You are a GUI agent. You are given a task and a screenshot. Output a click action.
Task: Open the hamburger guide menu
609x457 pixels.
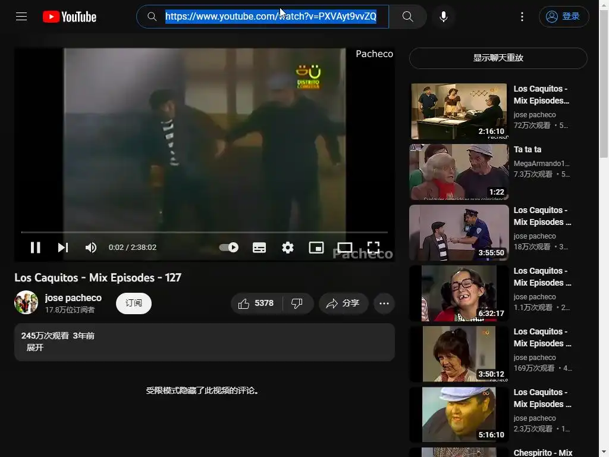coord(21,16)
